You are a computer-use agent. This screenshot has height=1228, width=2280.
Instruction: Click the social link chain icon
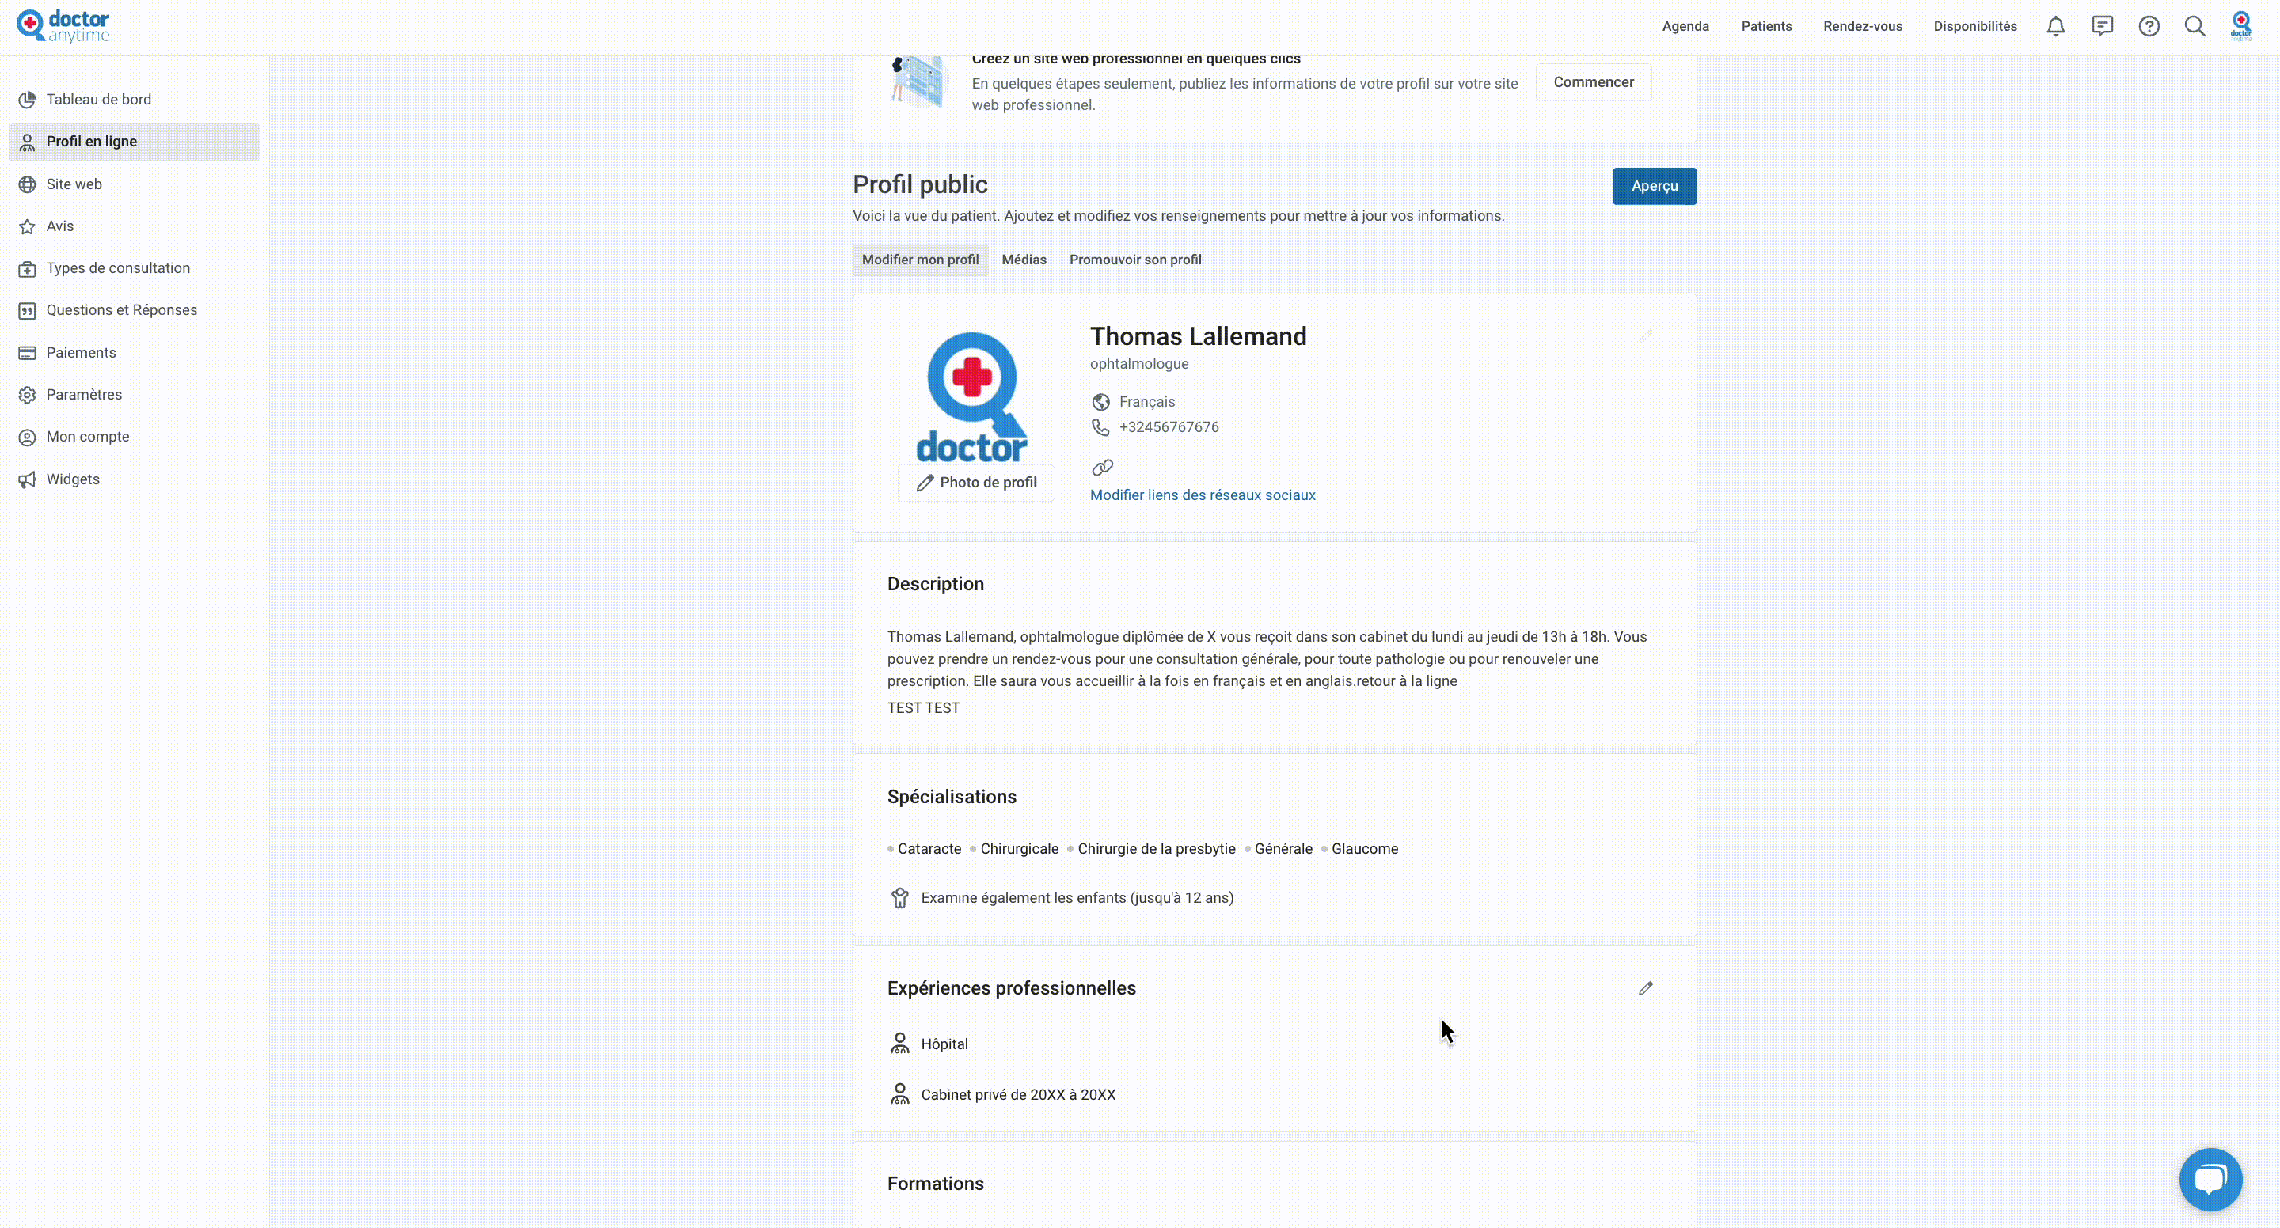tap(1102, 467)
